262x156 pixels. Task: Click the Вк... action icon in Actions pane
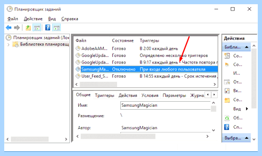point(227,91)
